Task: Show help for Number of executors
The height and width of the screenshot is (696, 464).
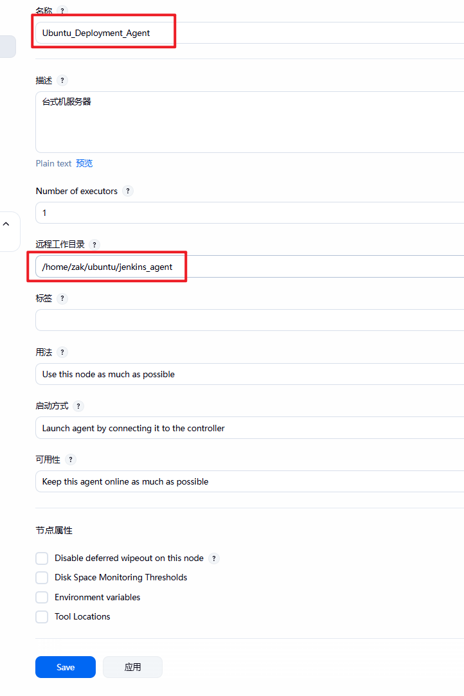Action: [x=128, y=191]
